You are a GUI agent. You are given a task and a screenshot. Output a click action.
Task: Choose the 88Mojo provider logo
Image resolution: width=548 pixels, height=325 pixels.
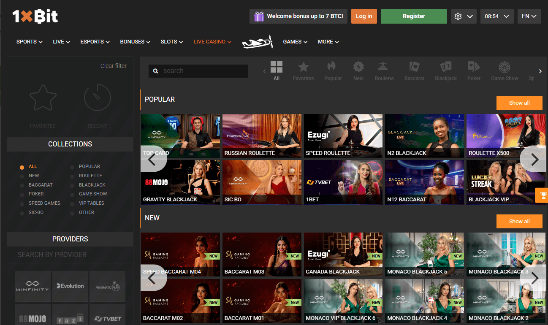pos(33,319)
